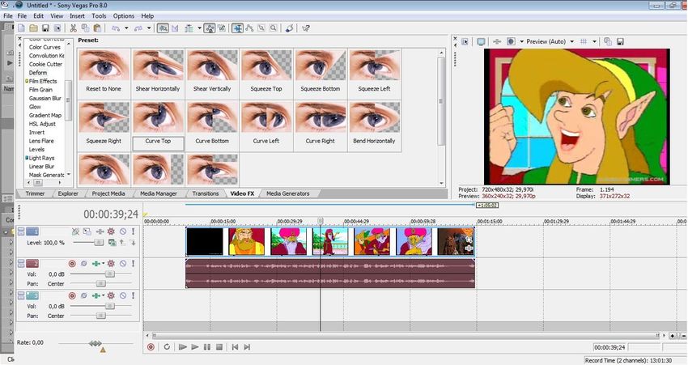Click the Render As toolbar icon
Image resolution: width=688 pixels, height=365 pixels.
point(57,28)
